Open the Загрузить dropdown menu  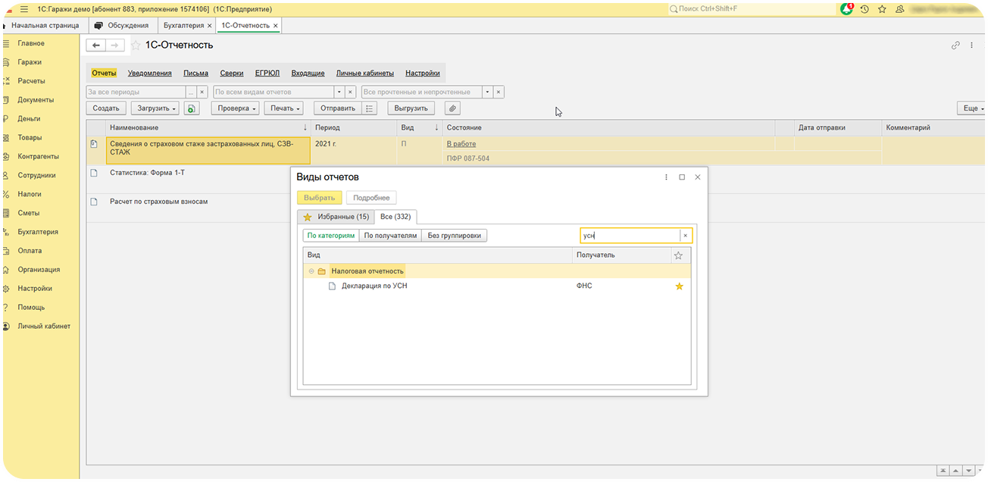(155, 108)
